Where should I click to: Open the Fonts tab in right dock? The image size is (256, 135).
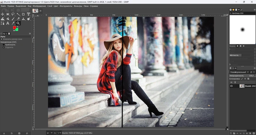pyautogui.click(x=236, y=10)
